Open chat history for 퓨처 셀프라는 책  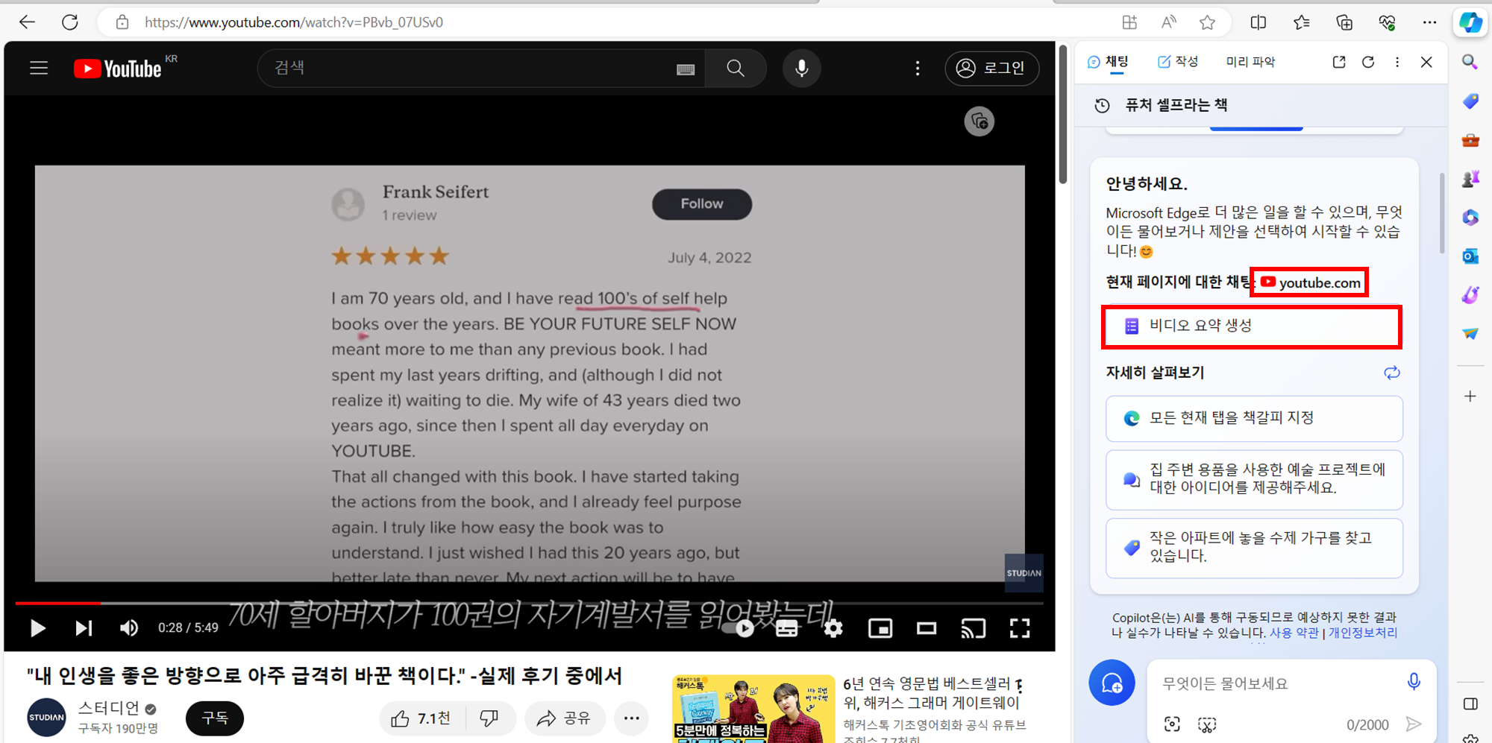coord(1102,105)
